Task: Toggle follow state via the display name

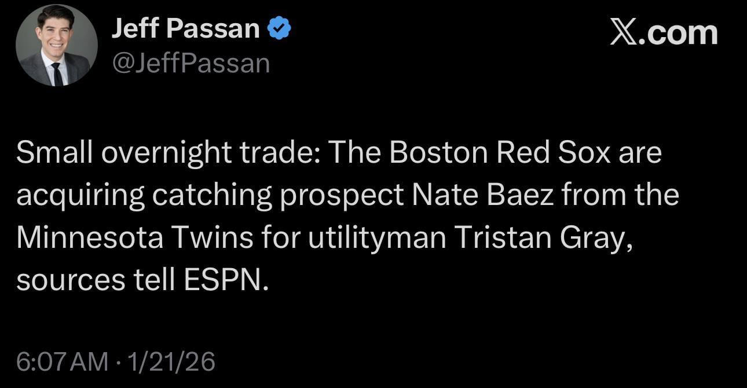Action: click(x=186, y=27)
